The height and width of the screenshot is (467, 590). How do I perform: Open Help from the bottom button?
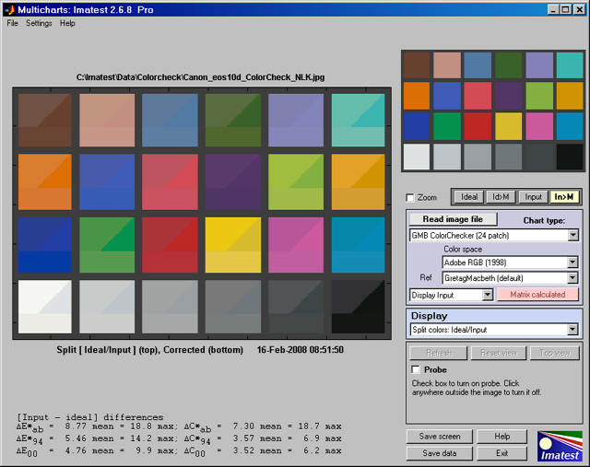pyautogui.click(x=501, y=437)
